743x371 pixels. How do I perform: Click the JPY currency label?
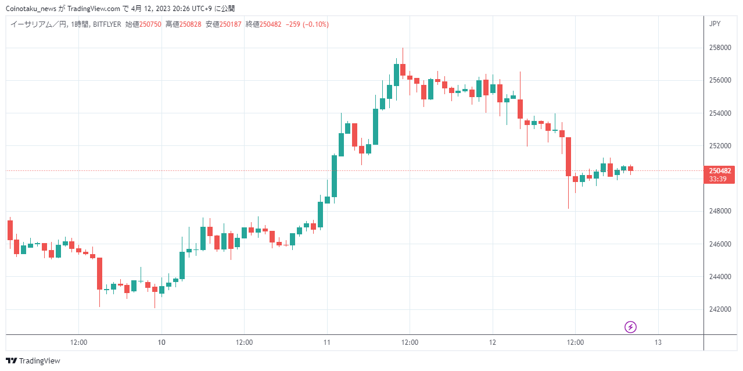[715, 24]
